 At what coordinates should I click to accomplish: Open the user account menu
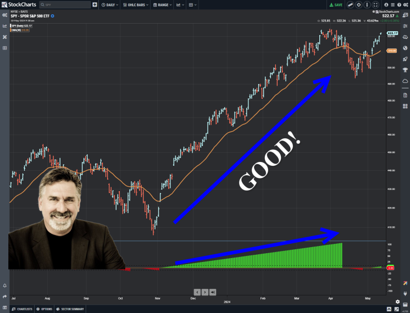(386, 5)
